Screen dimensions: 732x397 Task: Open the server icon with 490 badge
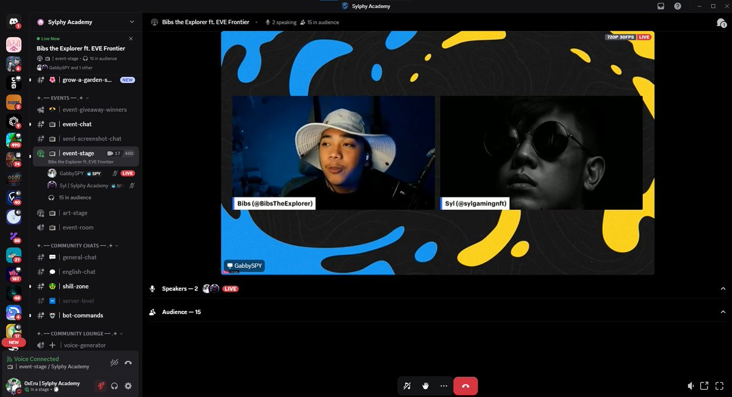click(x=13, y=140)
